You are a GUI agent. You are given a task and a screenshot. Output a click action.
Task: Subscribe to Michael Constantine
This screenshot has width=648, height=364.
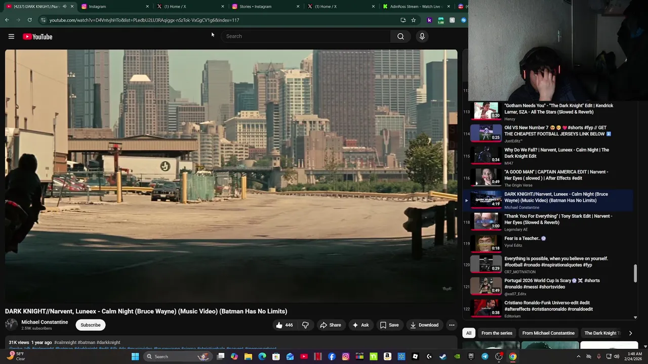pos(91,325)
